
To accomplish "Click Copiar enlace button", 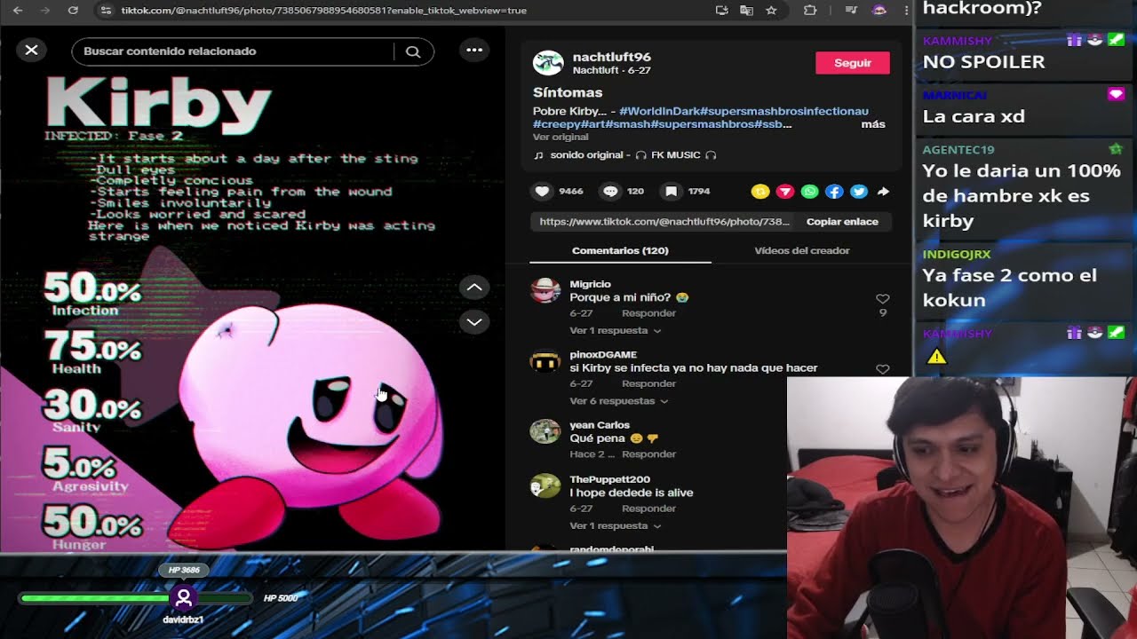I will pyautogui.click(x=842, y=222).
